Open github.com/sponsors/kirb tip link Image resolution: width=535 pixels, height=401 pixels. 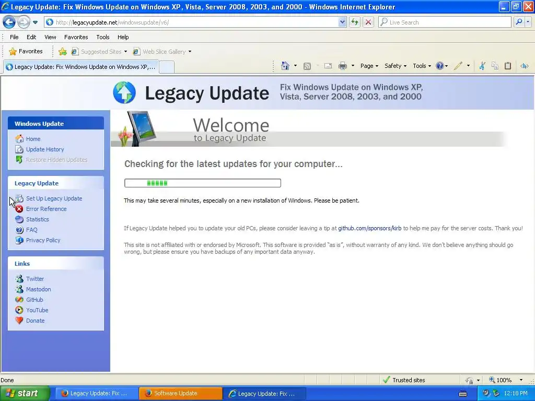coord(369,228)
